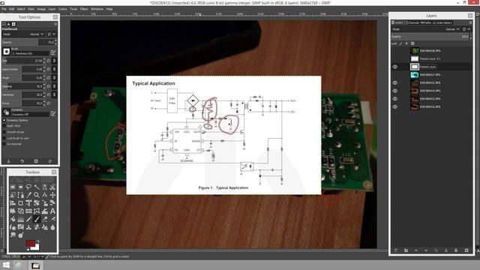The image size is (480, 270).
Task: Select the Smudge tool
Action: 13,235
